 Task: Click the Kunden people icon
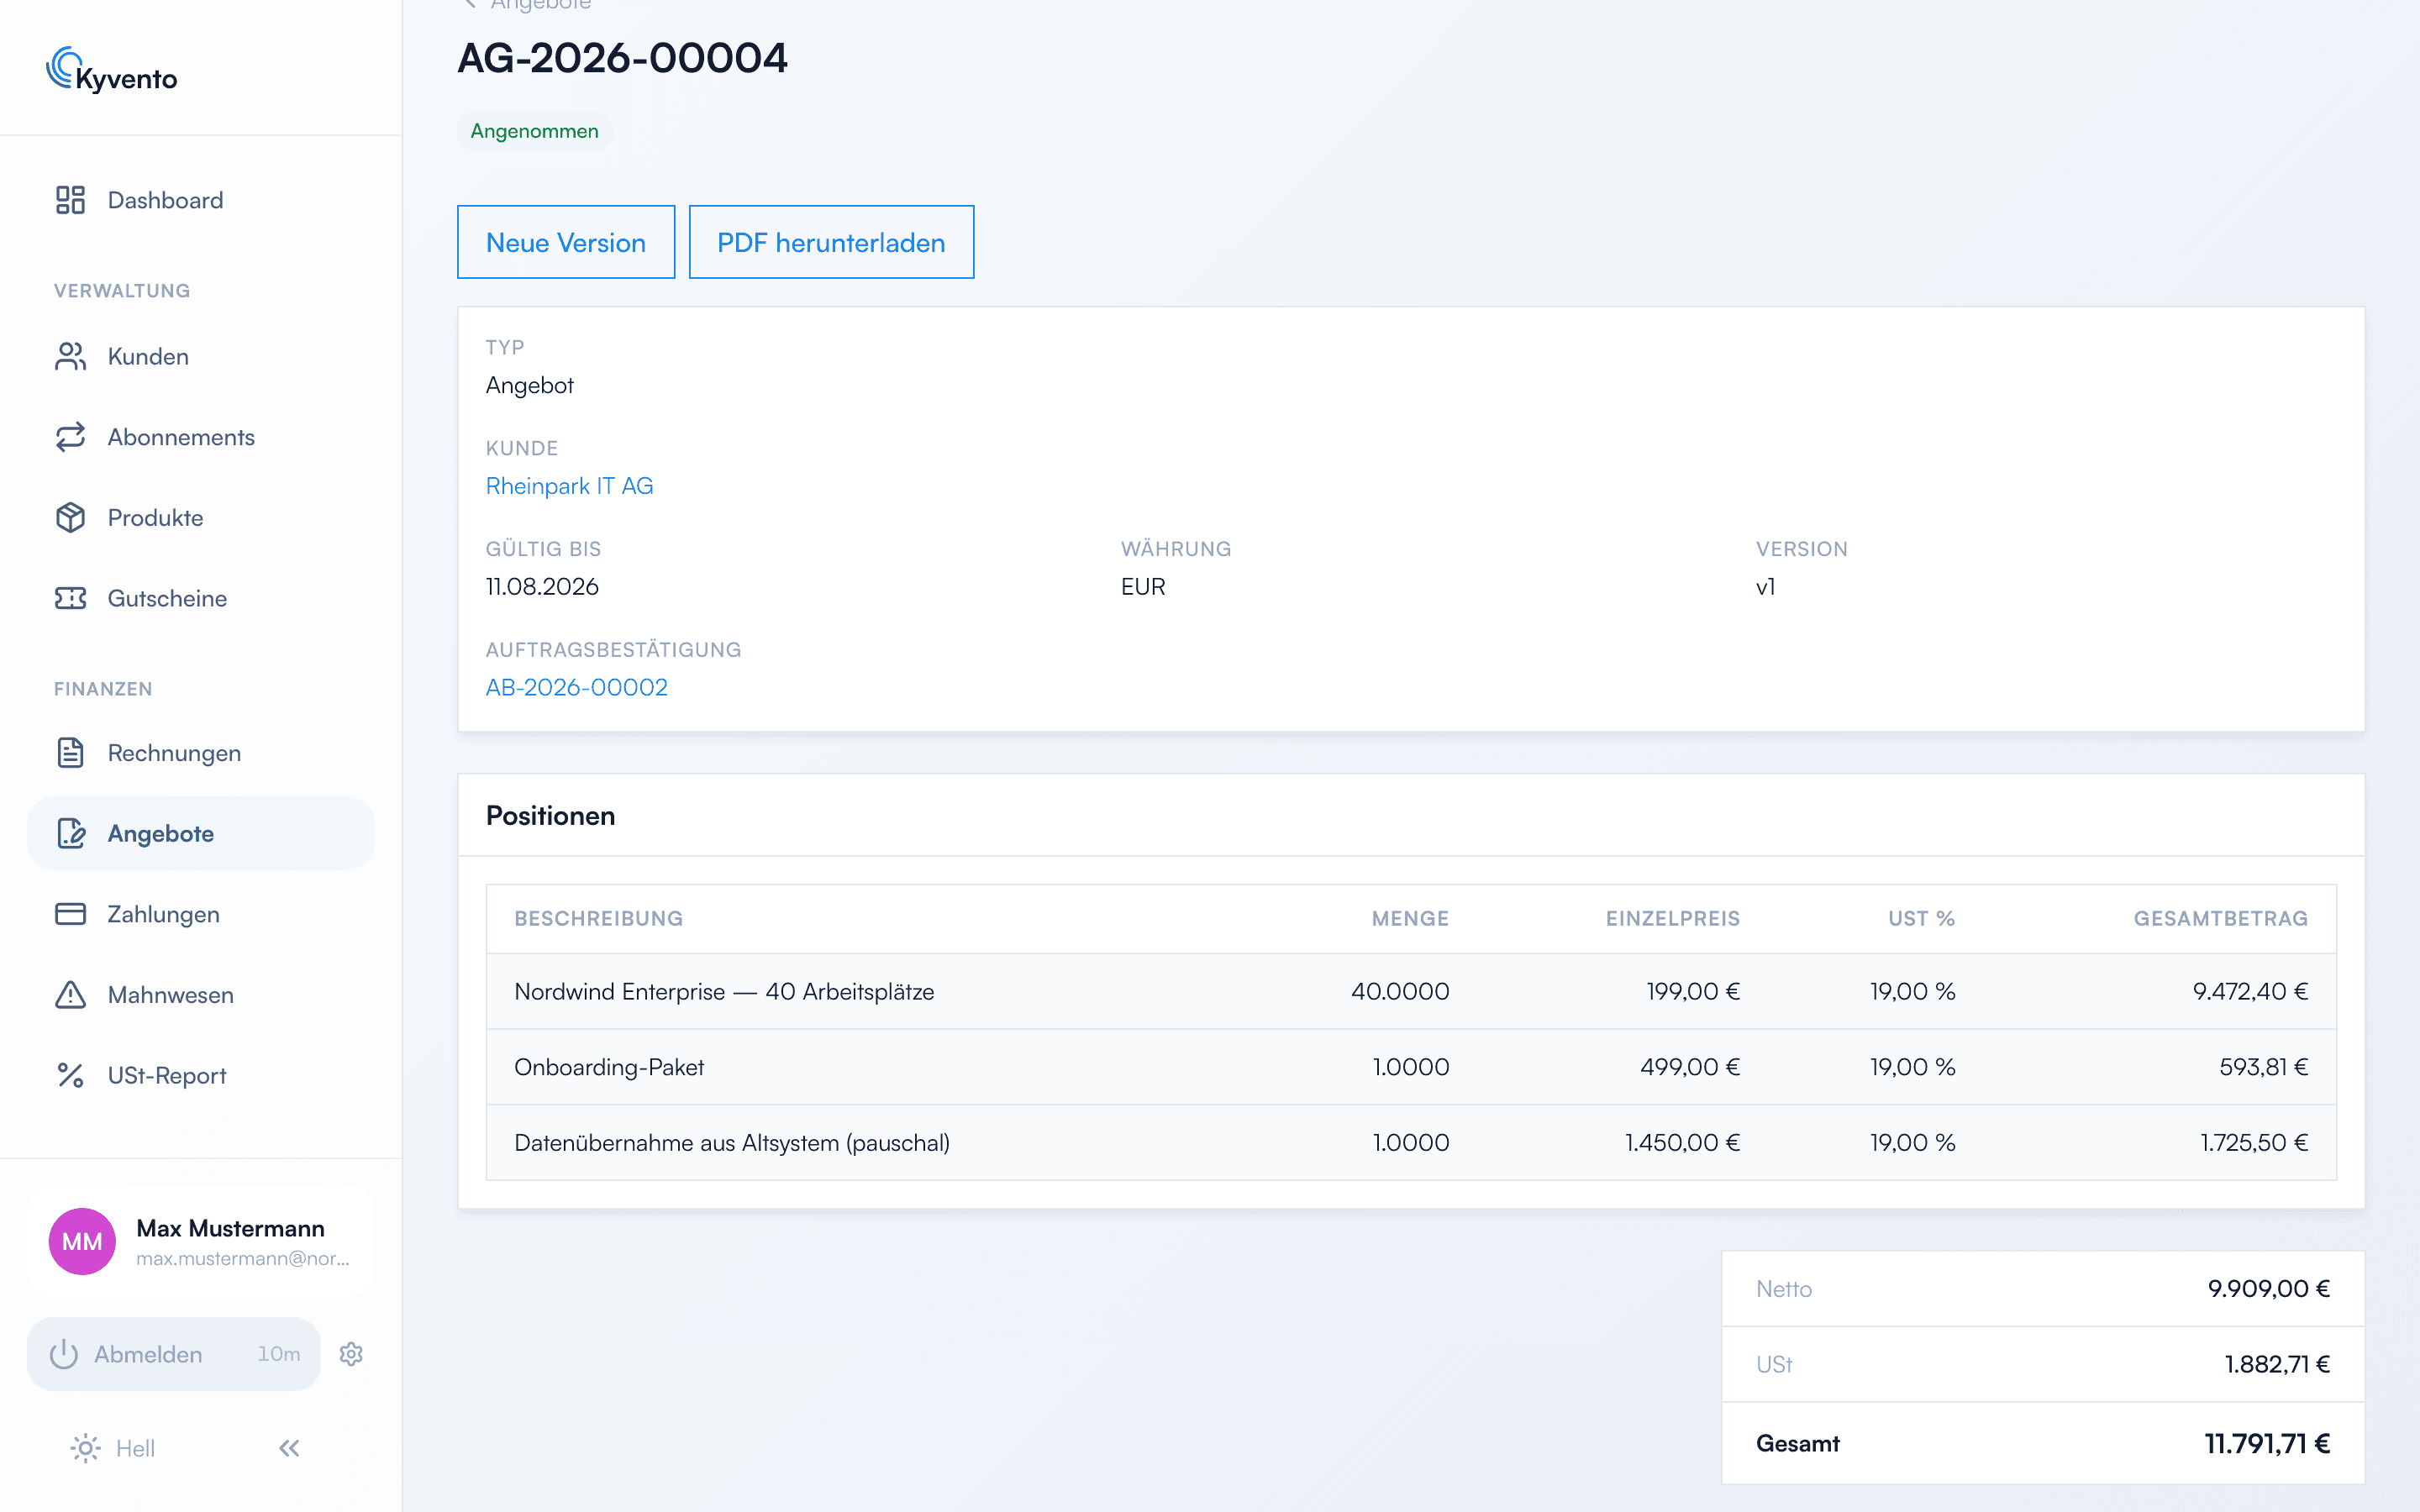70,356
